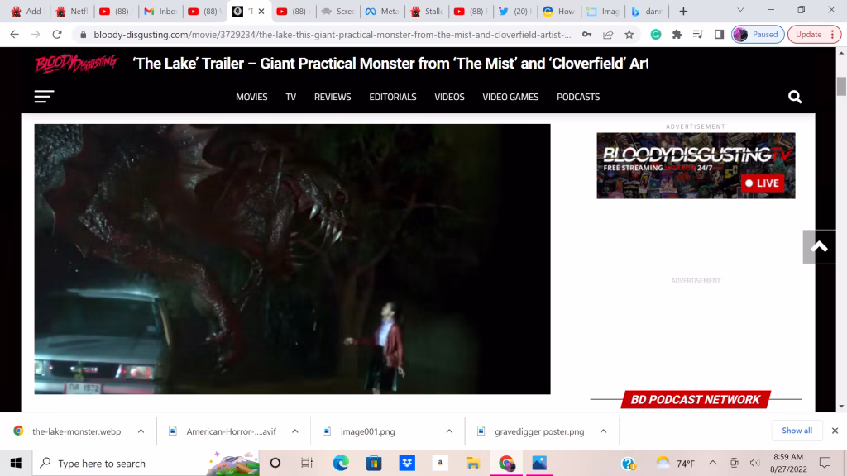Open the media control icon
847x476 pixels.
click(x=698, y=35)
